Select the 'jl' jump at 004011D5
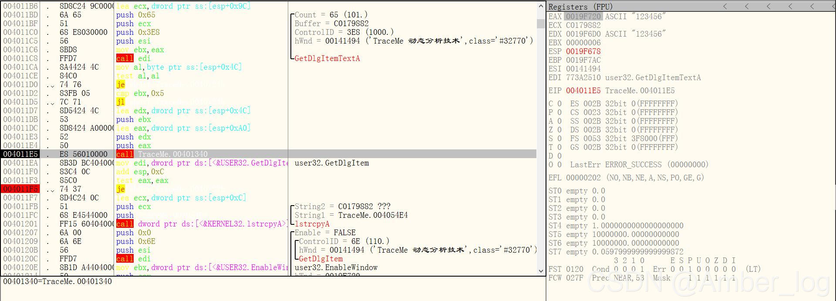Screen dimensions: 836x301 point(121,102)
